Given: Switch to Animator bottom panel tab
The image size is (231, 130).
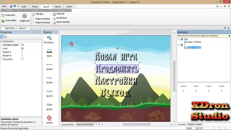Looking at the screenshot, I should coord(182,124).
